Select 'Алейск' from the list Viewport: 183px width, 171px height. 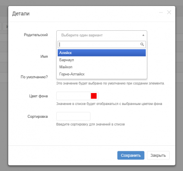[x=102, y=53]
